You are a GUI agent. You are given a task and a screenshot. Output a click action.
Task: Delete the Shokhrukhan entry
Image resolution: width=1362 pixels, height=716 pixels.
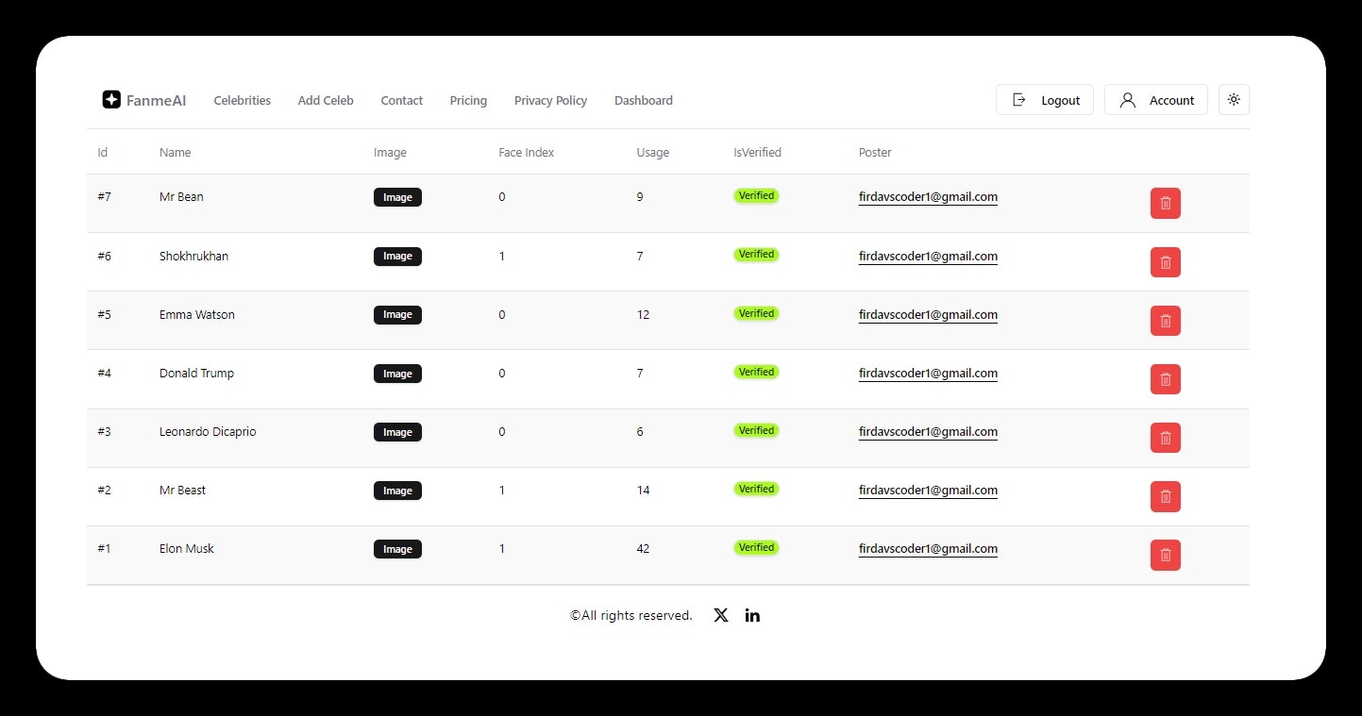(x=1165, y=261)
